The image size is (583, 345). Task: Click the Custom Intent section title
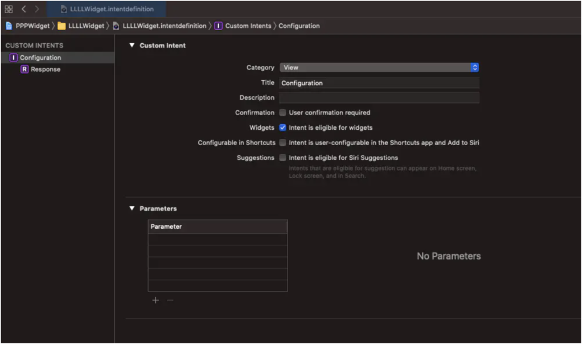click(162, 46)
